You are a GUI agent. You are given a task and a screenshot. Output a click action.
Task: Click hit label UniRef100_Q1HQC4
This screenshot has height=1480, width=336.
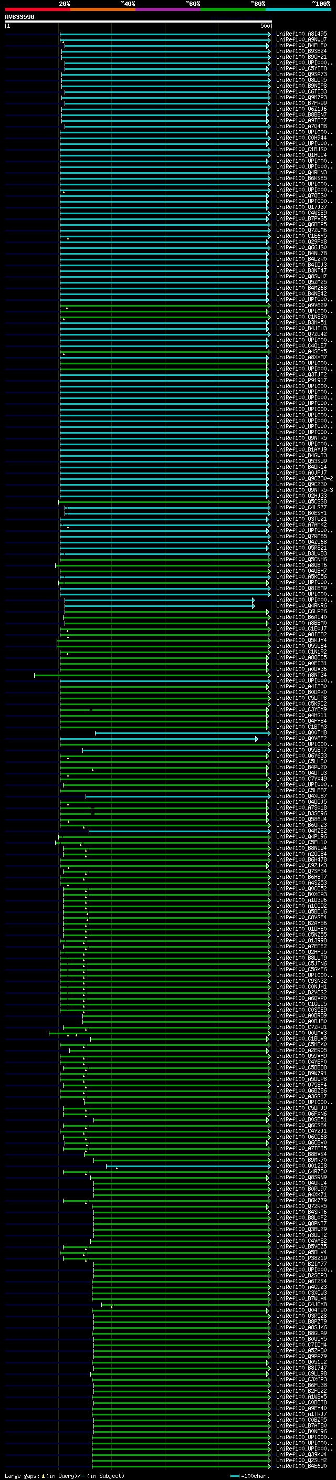301,155
